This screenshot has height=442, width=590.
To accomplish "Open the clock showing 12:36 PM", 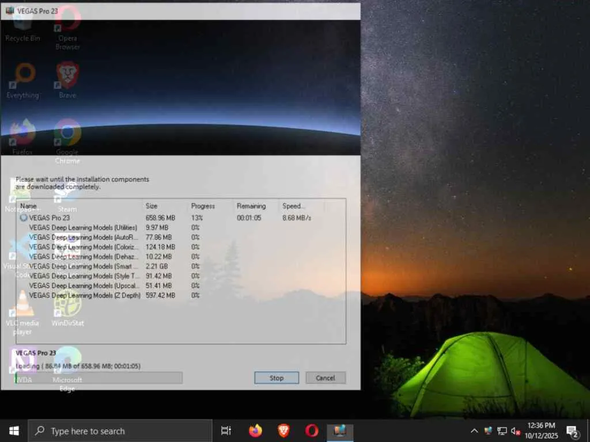I will [x=541, y=430].
